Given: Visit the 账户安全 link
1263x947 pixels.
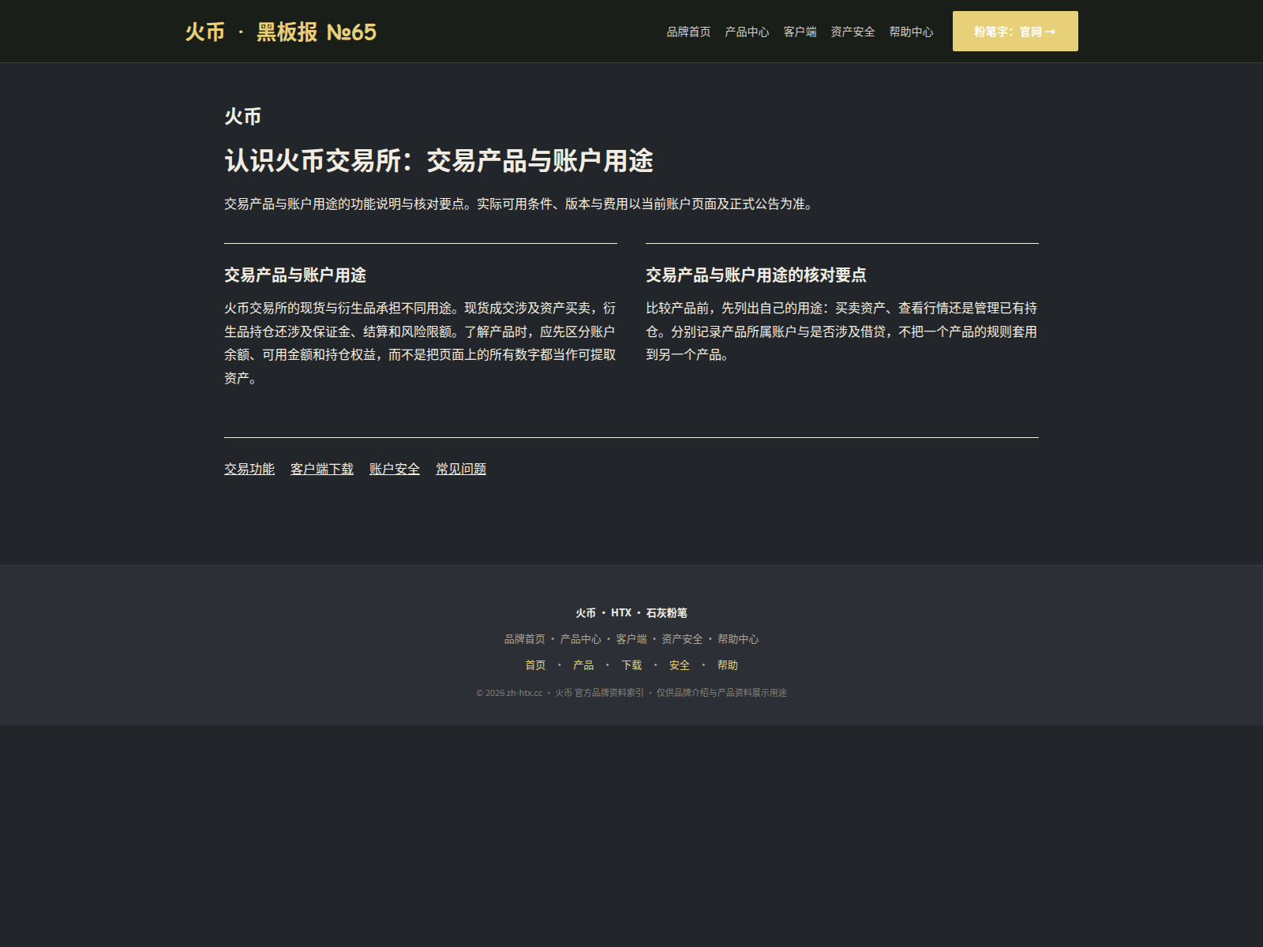Looking at the screenshot, I should (395, 469).
